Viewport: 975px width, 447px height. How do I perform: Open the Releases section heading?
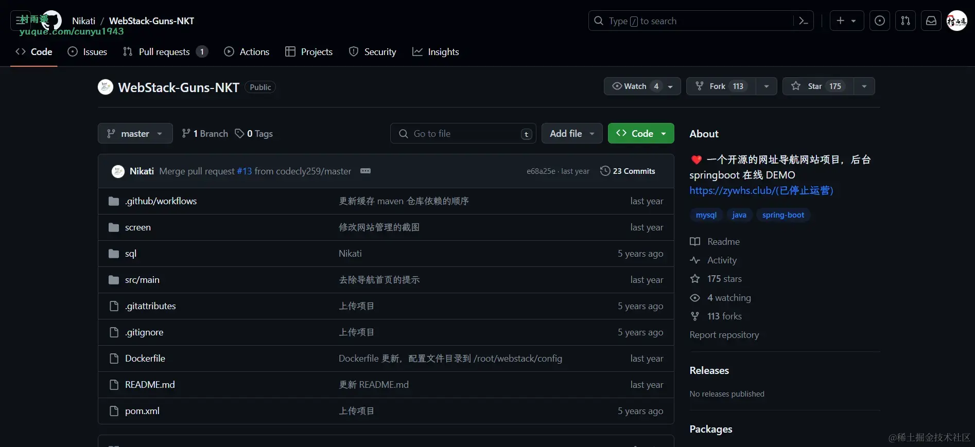point(709,371)
